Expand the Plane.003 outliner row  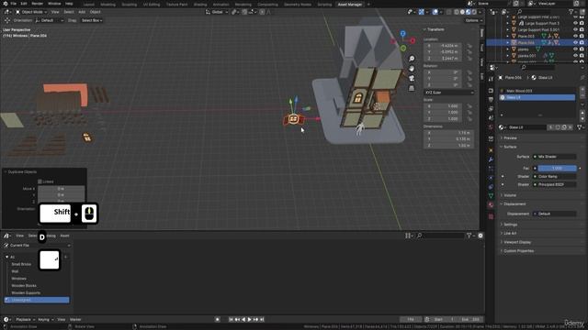[x=508, y=36]
